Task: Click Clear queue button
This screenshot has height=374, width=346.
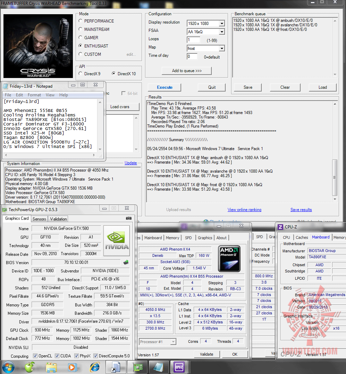Action: click(x=285, y=87)
